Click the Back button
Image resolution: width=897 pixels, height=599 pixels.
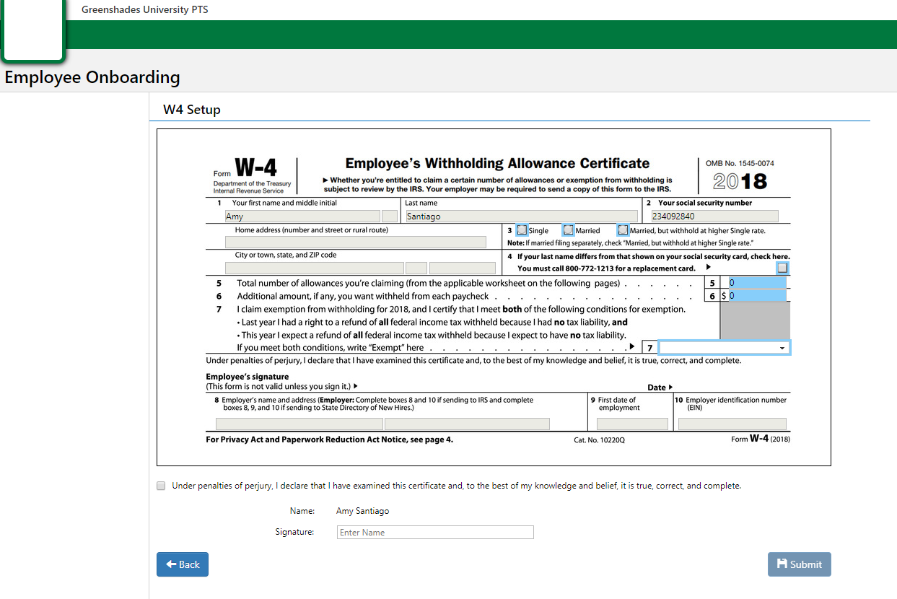point(183,564)
